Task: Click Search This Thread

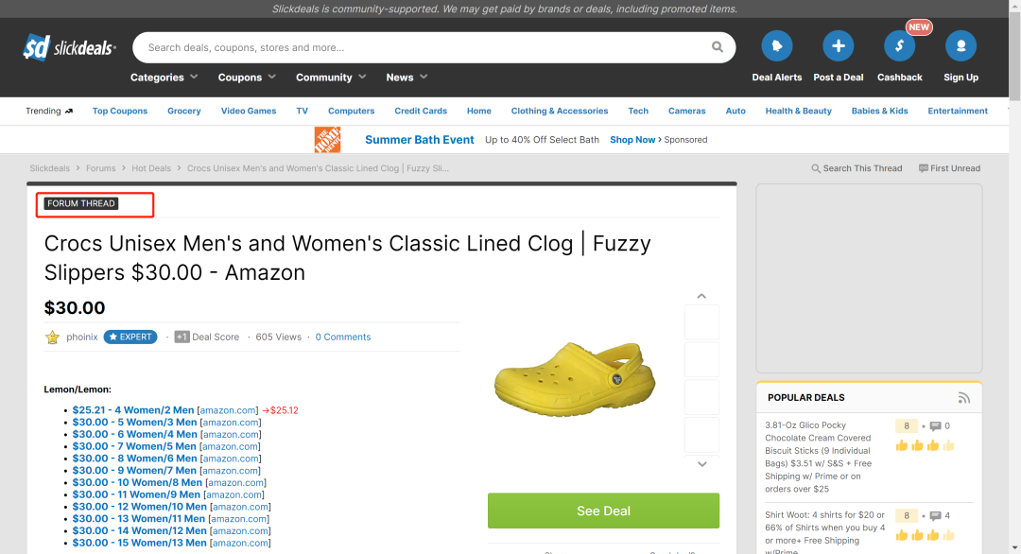Action: [857, 168]
